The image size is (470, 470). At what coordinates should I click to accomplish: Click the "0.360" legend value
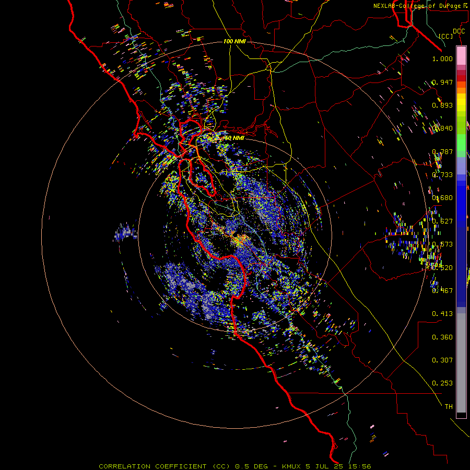[442, 337]
